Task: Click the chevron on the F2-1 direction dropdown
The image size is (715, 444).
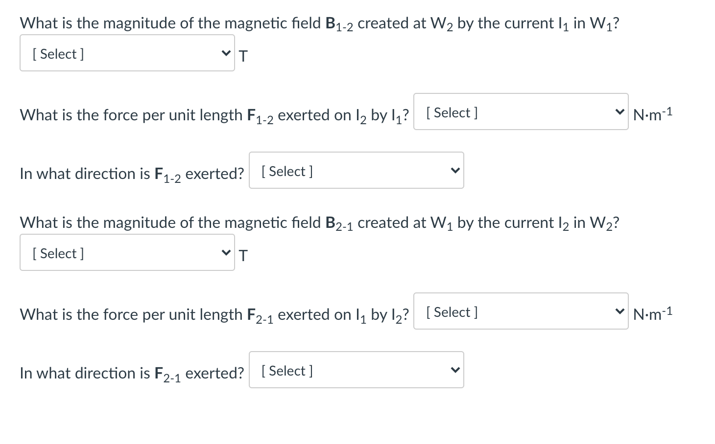Action: point(455,370)
